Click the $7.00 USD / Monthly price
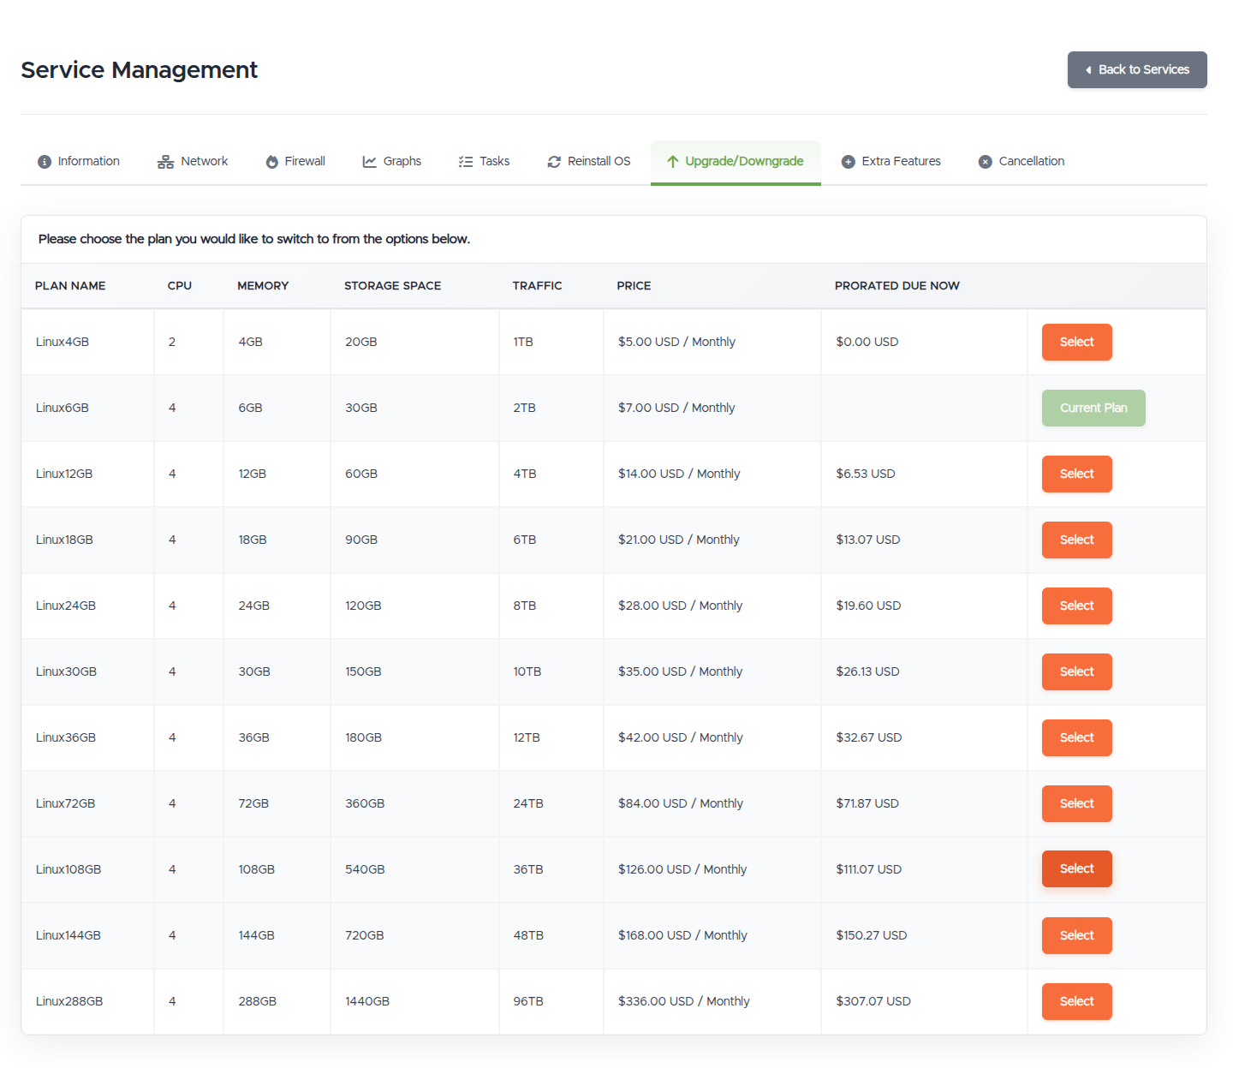The width and height of the screenshot is (1233, 1068). coord(676,409)
